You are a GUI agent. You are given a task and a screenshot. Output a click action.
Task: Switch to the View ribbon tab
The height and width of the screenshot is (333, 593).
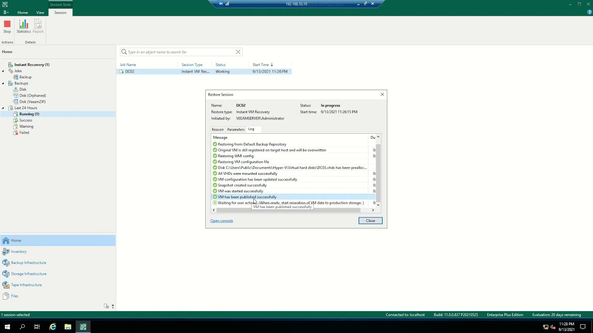point(40,12)
